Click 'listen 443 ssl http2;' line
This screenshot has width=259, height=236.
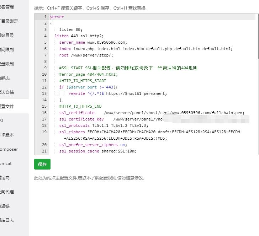[79, 36]
